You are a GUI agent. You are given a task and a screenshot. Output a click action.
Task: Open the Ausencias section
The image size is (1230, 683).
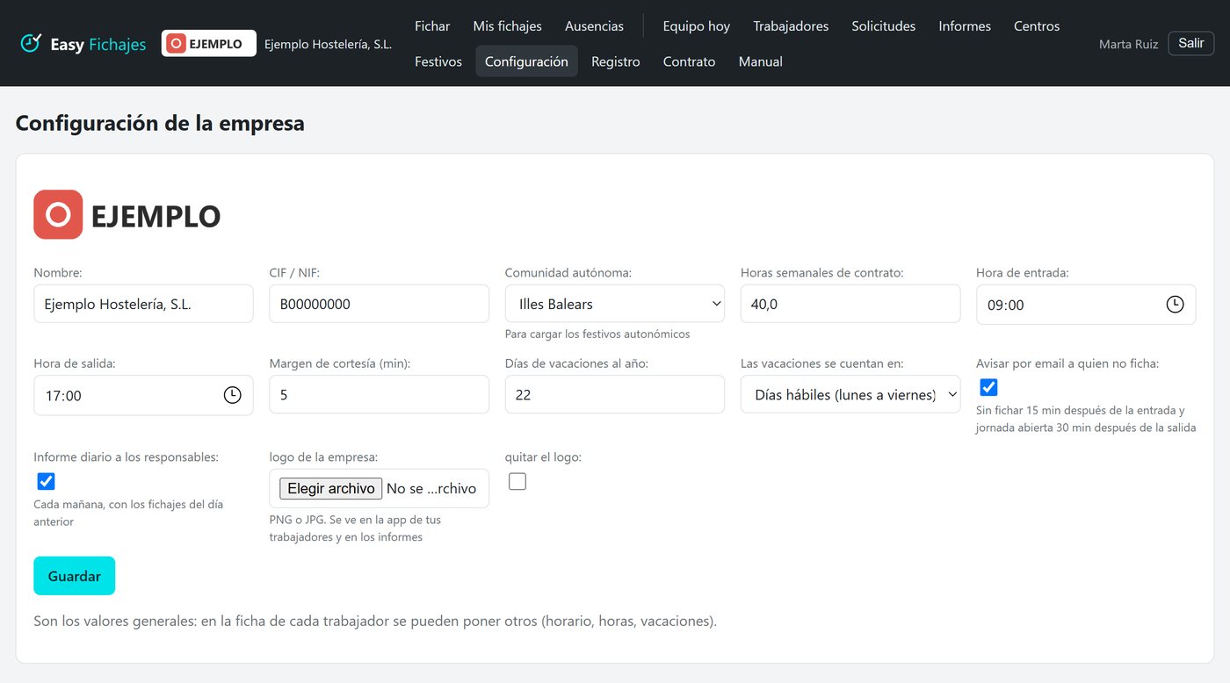click(x=594, y=26)
